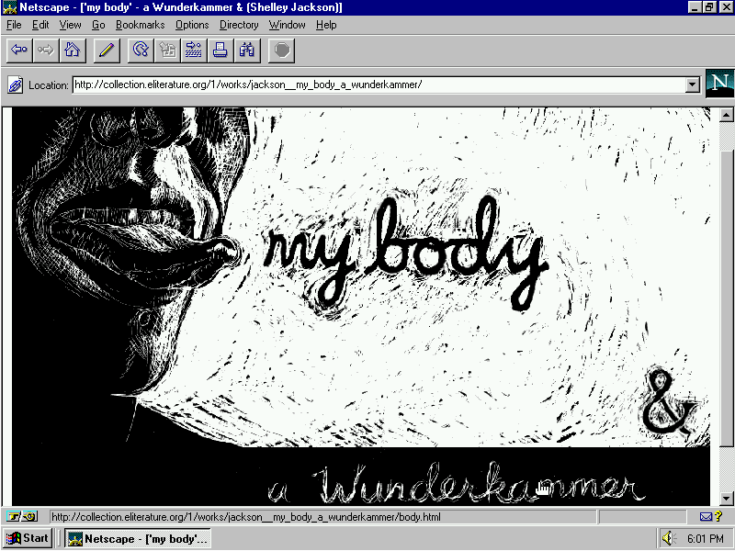This screenshot has height=551, width=735.
Task: Click the Load Images toolbar button
Action: (x=167, y=50)
